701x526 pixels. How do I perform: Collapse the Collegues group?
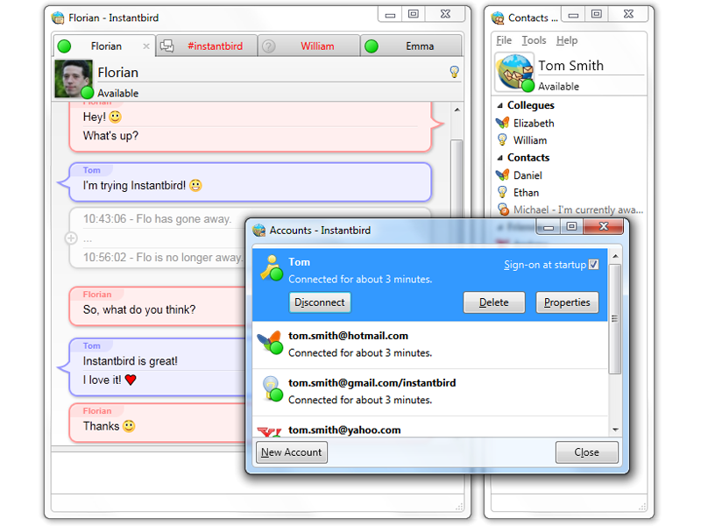click(x=499, y=105)
